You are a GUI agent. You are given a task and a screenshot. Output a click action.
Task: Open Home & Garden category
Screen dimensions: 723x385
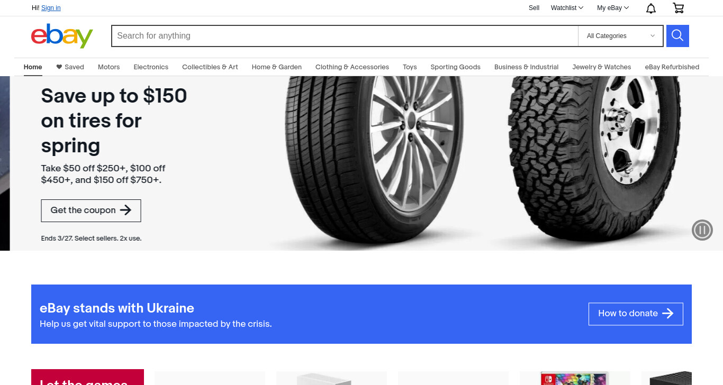[x=277, y=67]
